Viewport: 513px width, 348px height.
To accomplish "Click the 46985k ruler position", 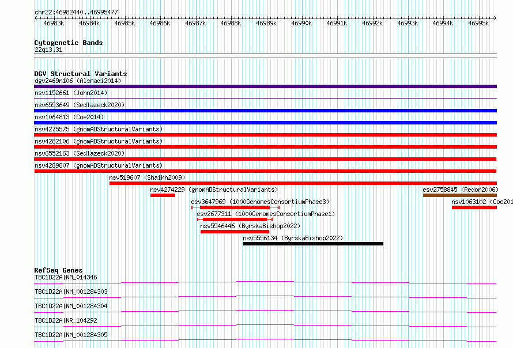I will click(x=125, y=23).
